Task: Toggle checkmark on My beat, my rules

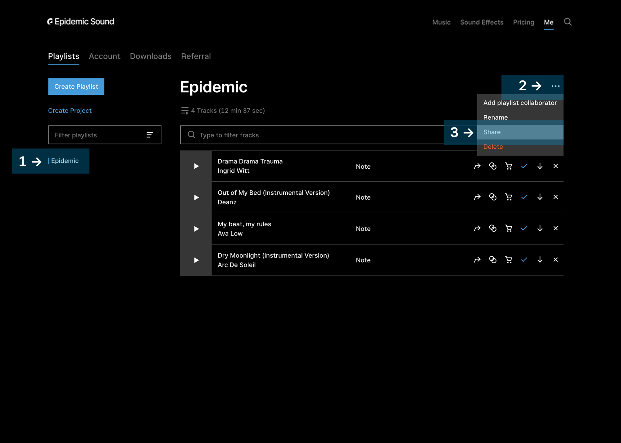Action: coord(524,228)
